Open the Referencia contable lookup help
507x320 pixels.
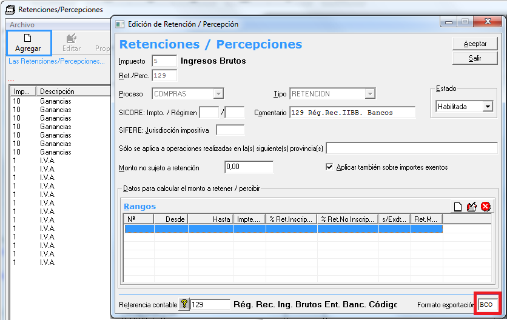pos(184,304)
